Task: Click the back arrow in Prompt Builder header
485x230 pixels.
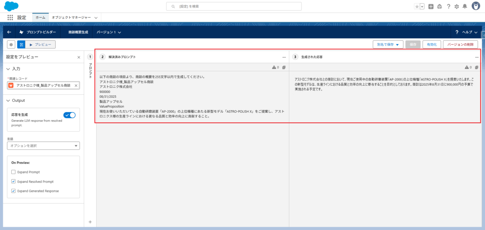Action: [x=9, y=32]
